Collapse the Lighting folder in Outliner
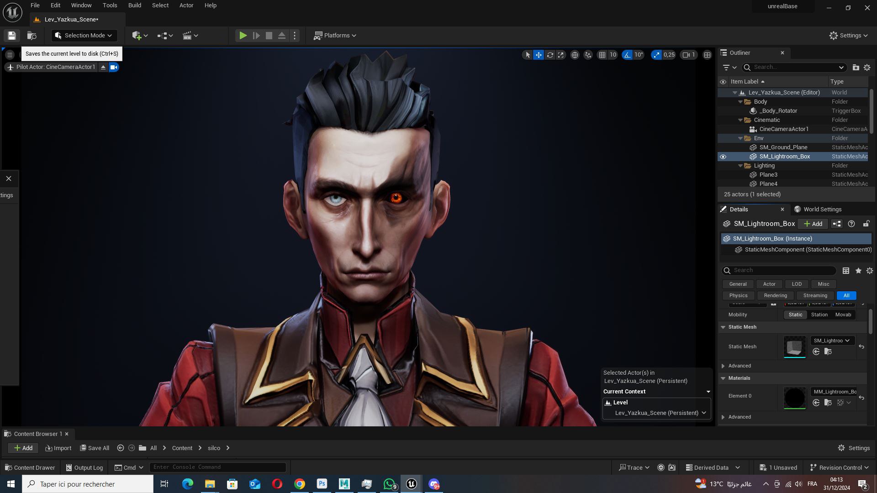Viewport: 877px width, 493px height. 740,166
